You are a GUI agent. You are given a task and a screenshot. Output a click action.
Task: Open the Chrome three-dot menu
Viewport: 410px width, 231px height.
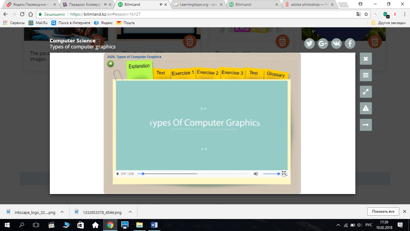click(x=404, y=14)
